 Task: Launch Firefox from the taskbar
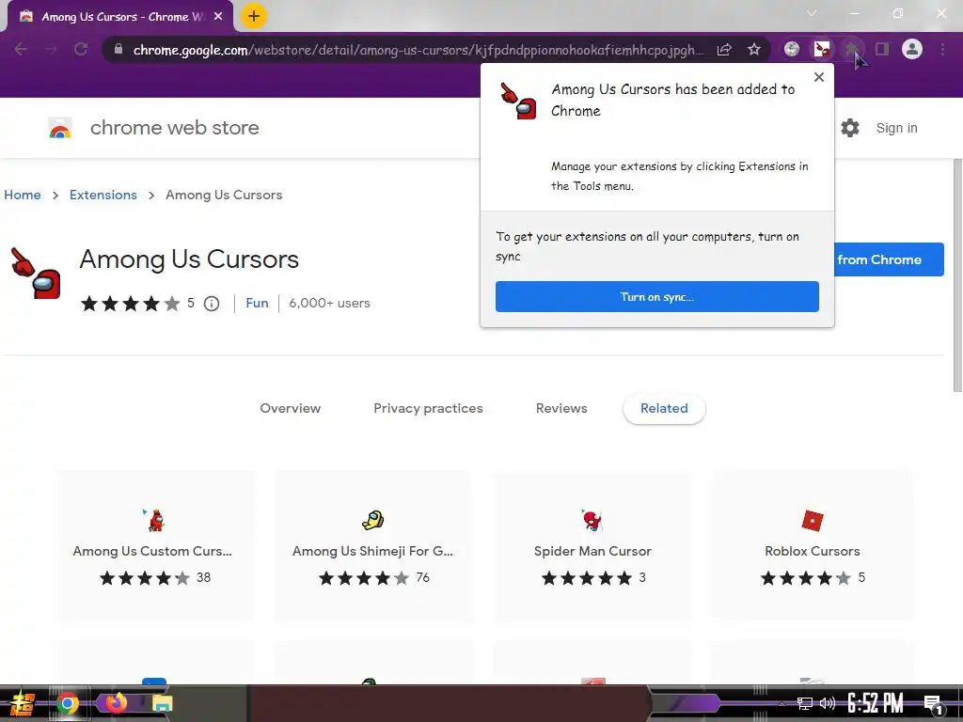coord(116,701)
